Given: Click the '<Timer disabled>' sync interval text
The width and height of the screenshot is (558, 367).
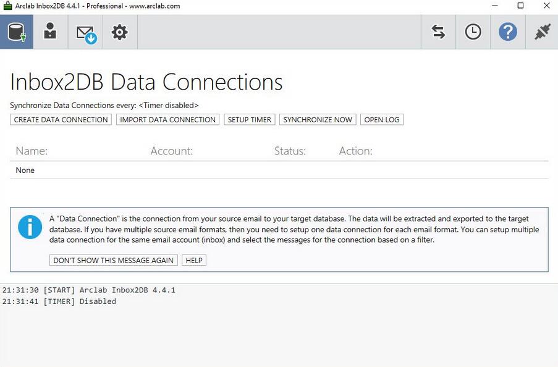Looking at the screenshot, I should pyautogui.click(x=169, y=106).
